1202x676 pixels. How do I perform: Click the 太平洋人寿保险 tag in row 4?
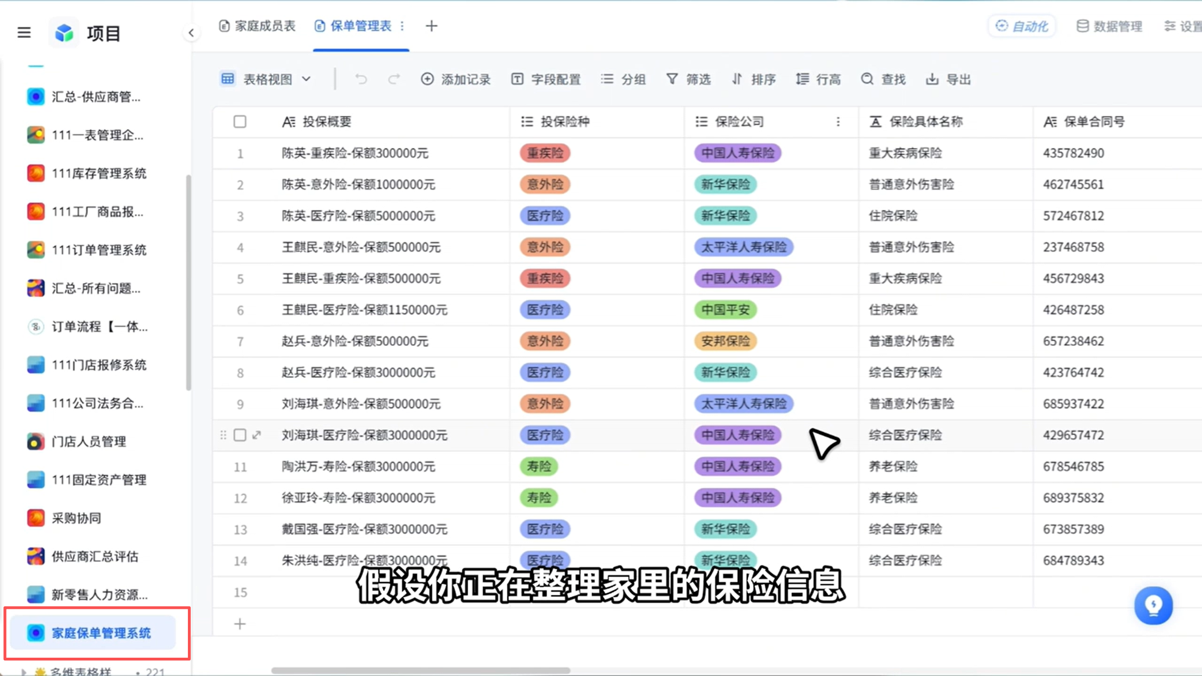[744, 247]
